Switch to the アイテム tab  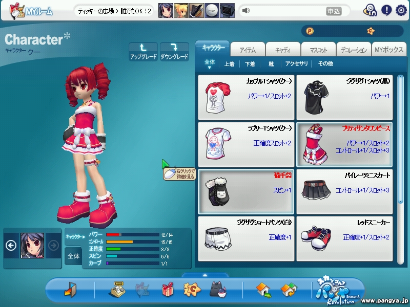[x=248, y=50]
